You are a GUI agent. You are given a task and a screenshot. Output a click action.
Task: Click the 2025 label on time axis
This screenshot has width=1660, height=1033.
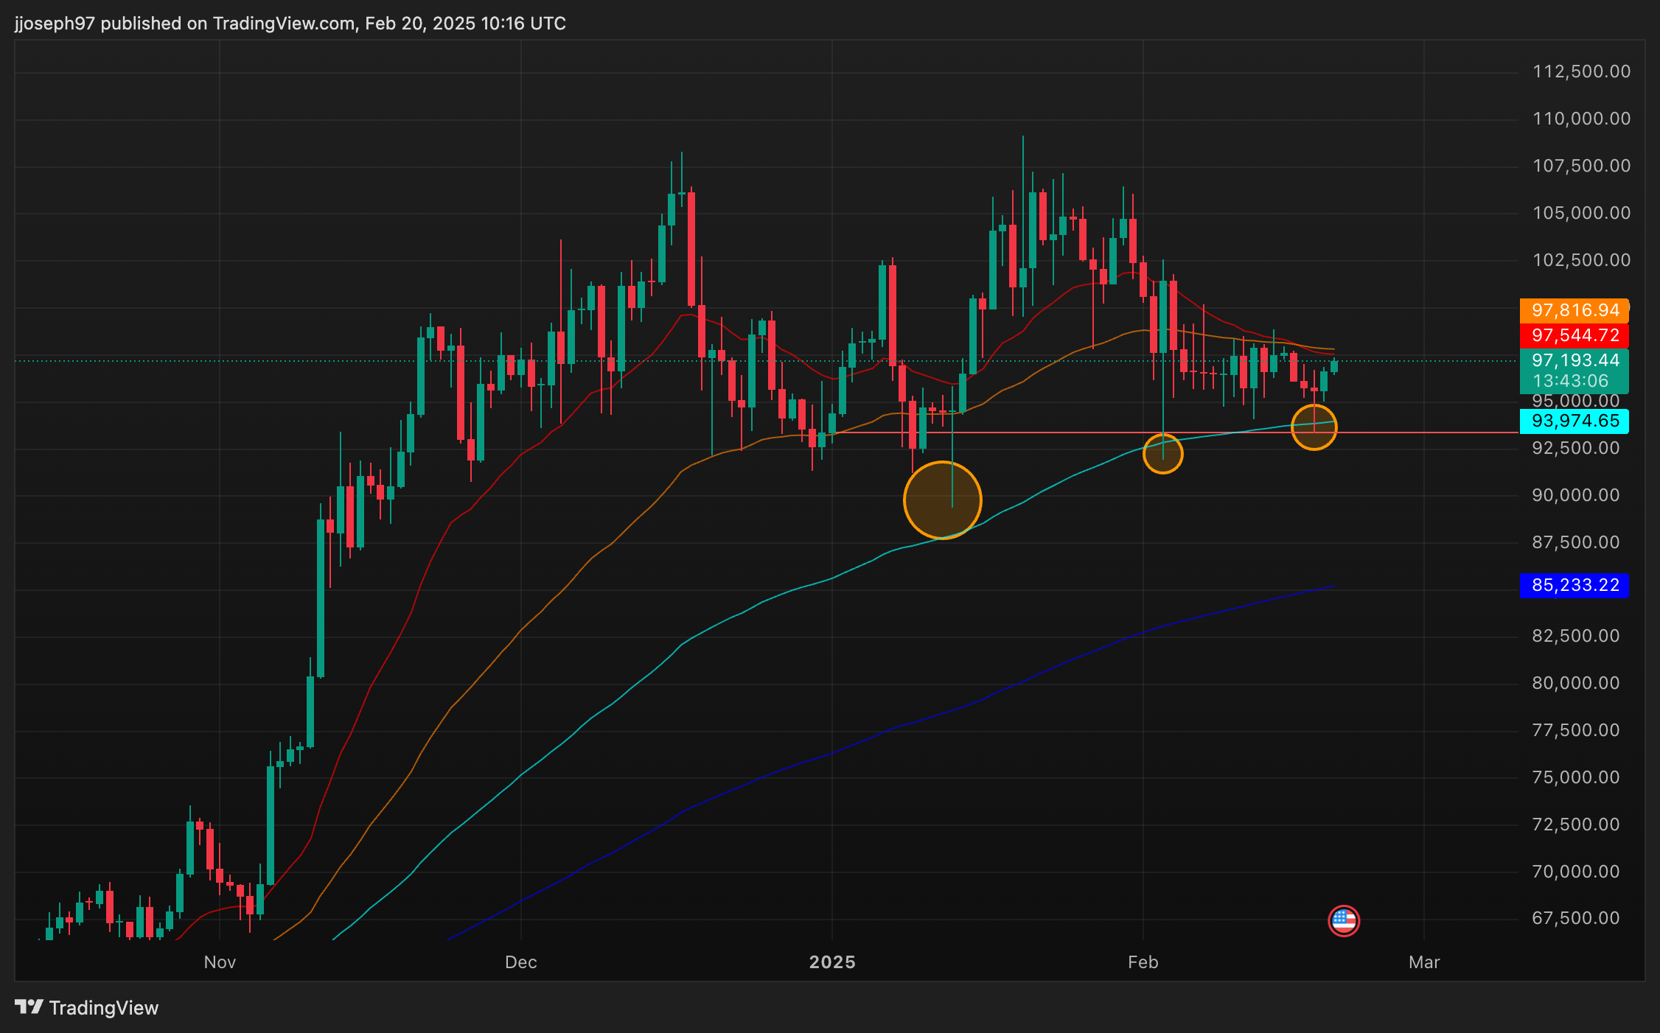[832, 962]
